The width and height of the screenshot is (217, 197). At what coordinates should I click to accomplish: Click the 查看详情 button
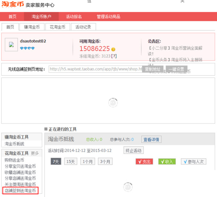(152, 139)
